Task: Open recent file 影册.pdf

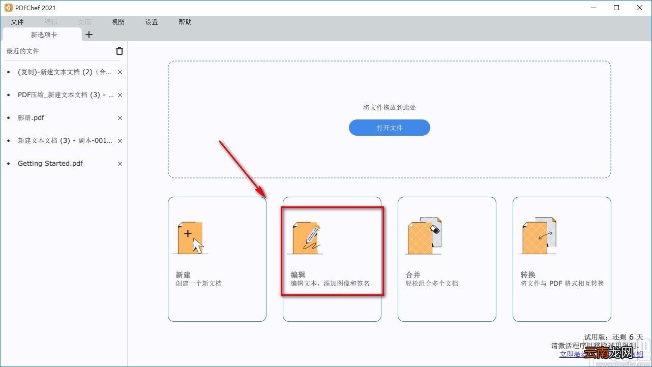Action: click(x=31, y=118)
